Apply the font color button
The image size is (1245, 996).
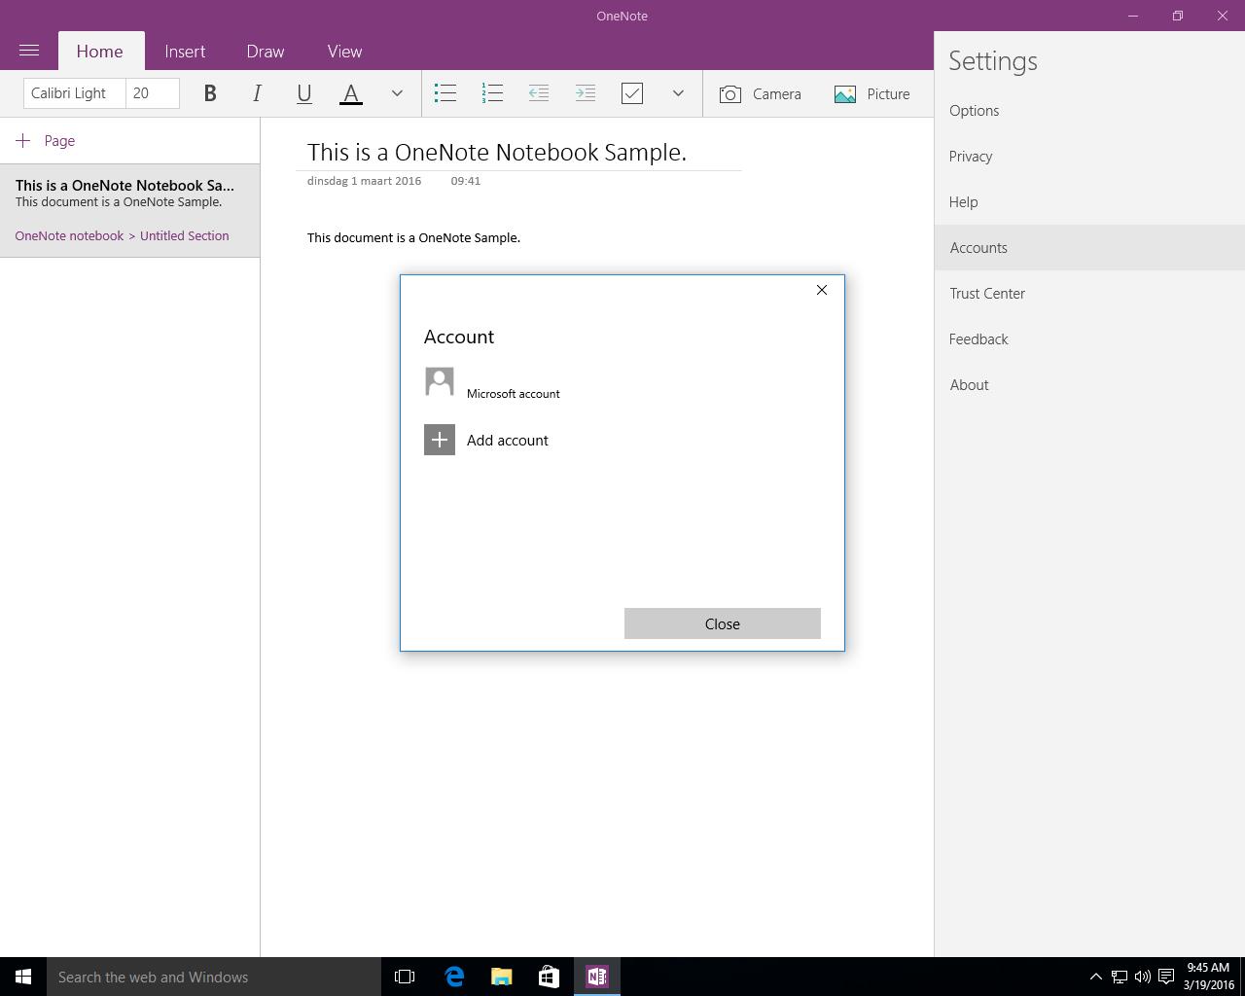(x=351, y=93)
